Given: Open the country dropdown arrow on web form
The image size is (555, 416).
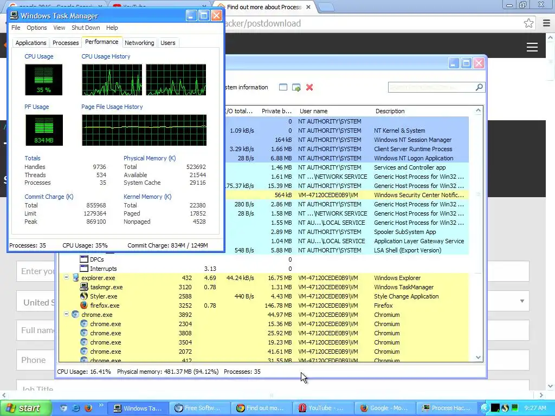Looking at the screenshot, I should 522,301.
